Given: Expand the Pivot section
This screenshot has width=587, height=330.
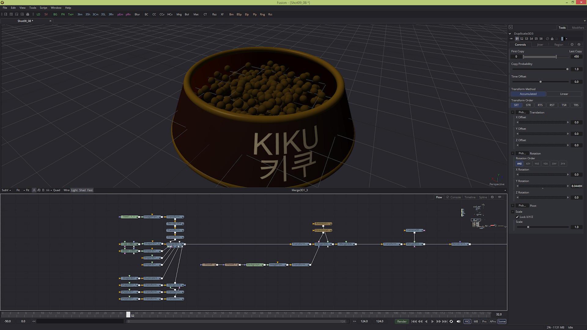Looking at the screenshot, I should click(513, 206).
